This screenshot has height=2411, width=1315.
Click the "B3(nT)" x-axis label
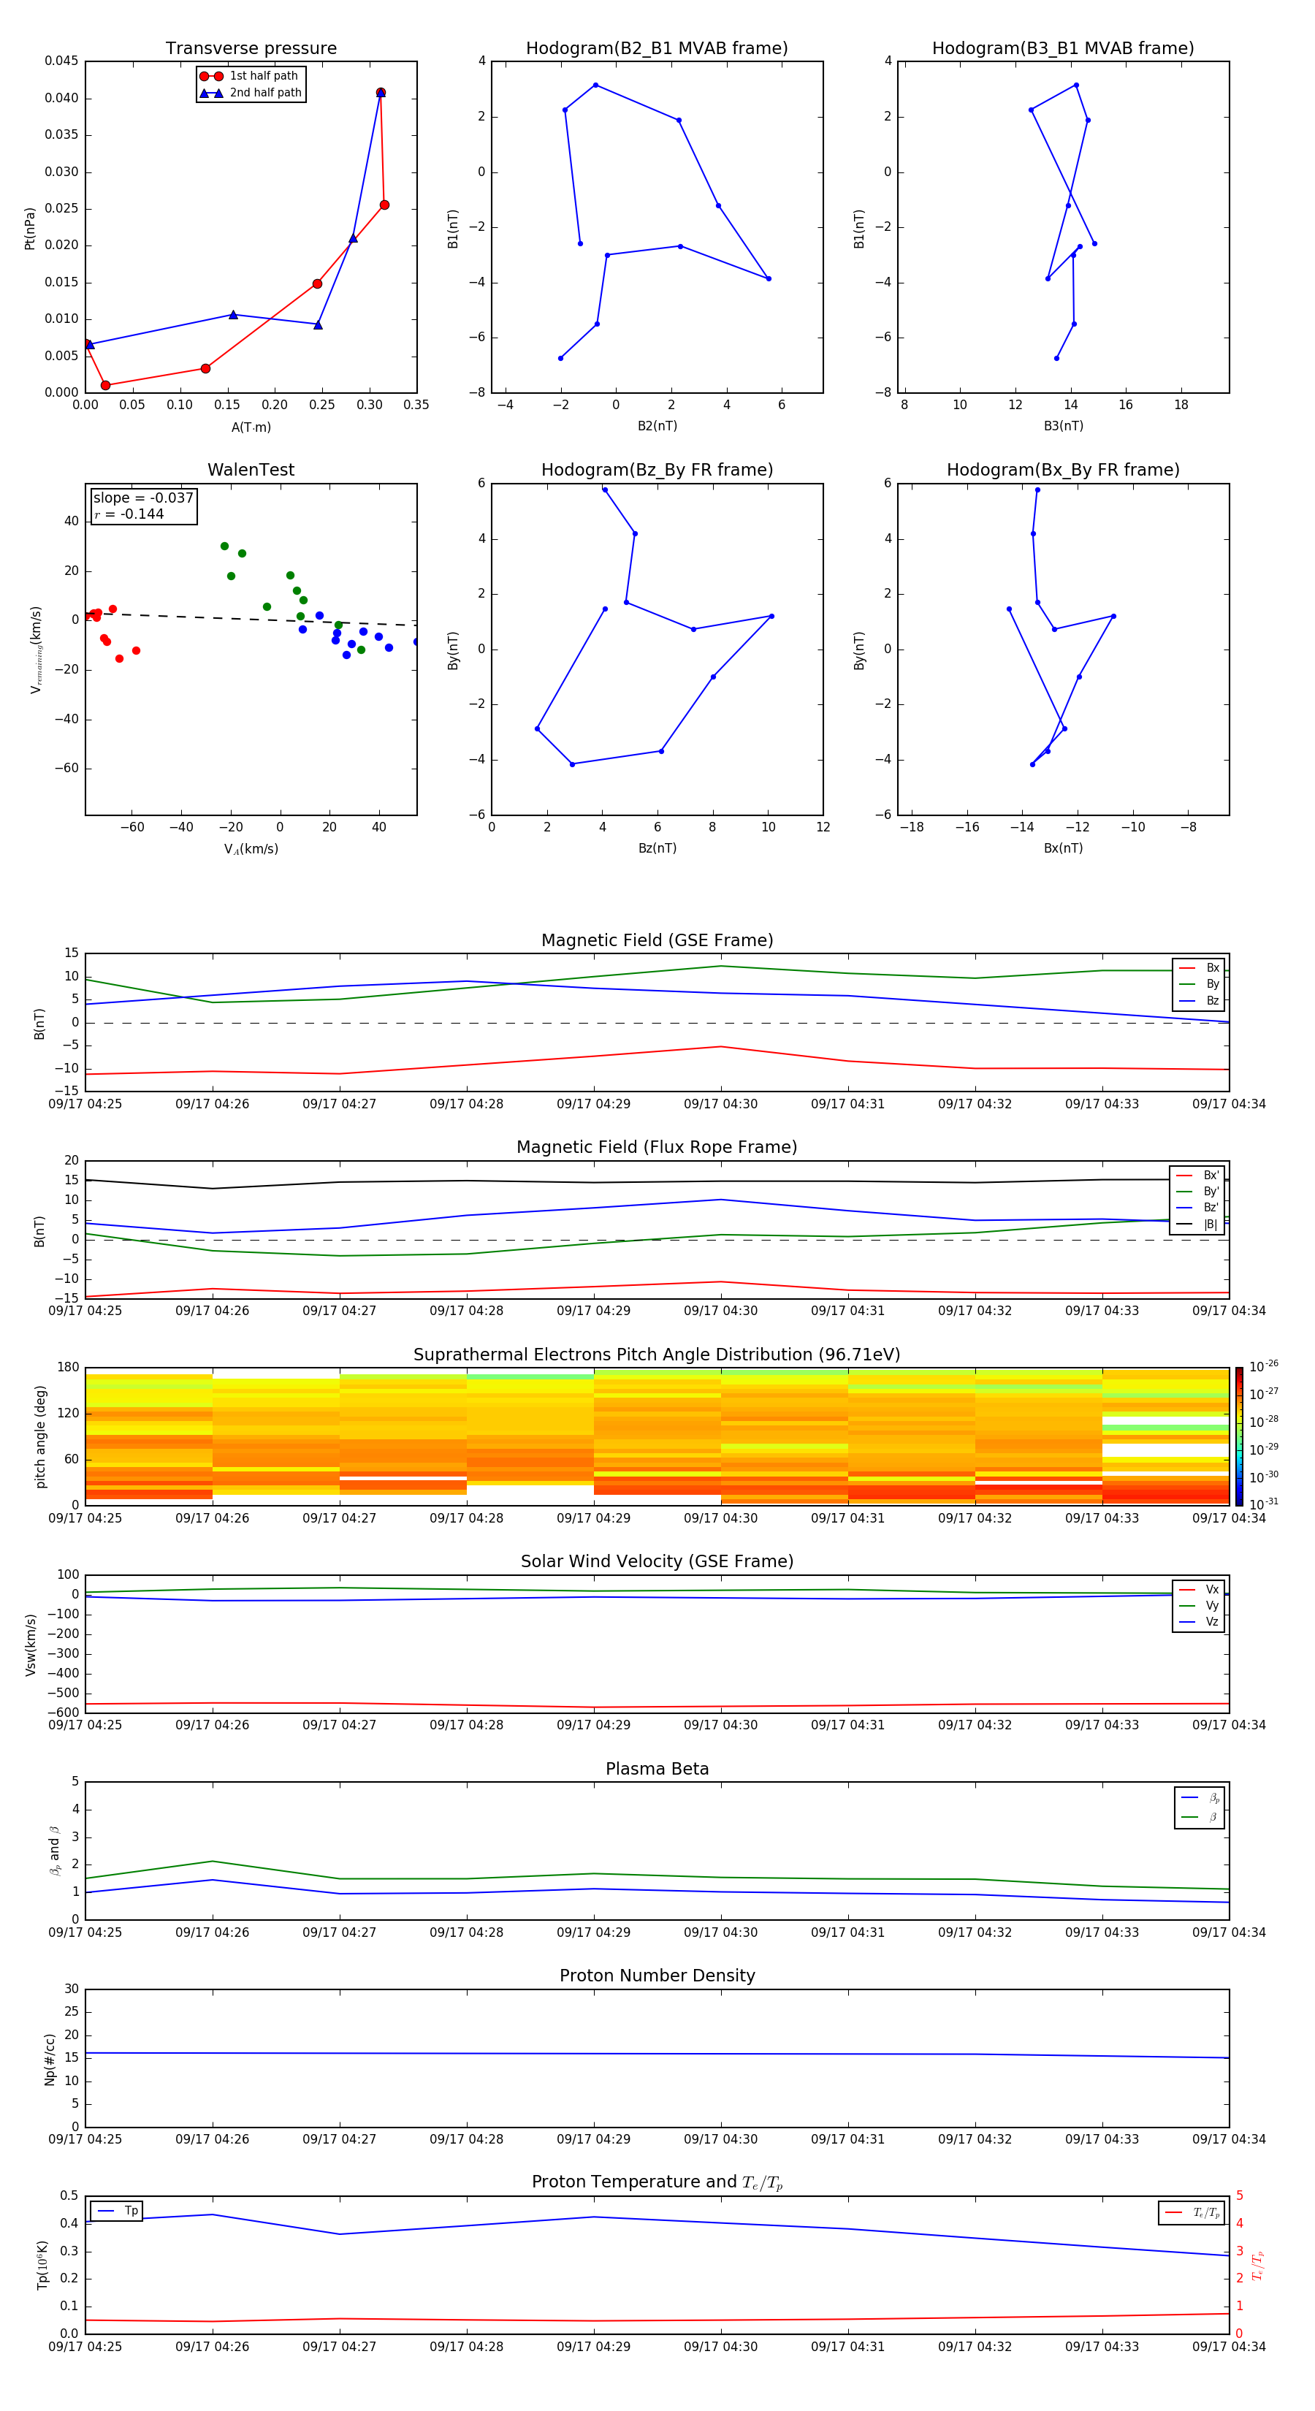[1063, 426]
